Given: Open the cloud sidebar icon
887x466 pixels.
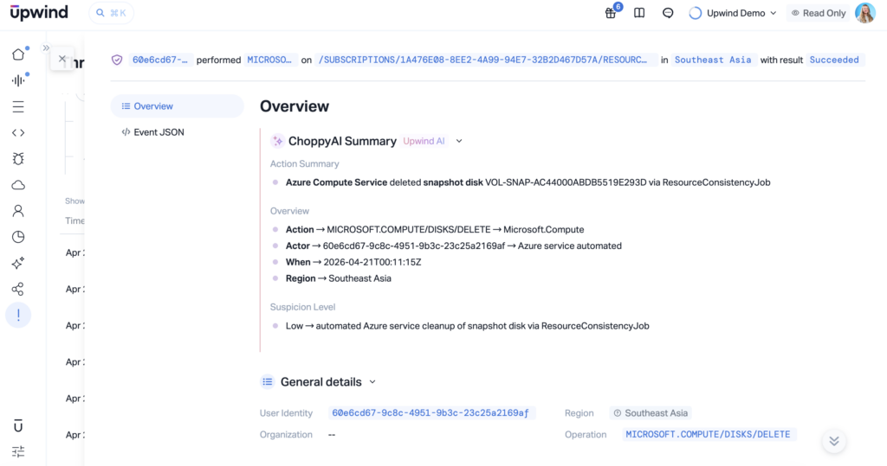Looking at the screenshot, I should [x=18, y=185].
